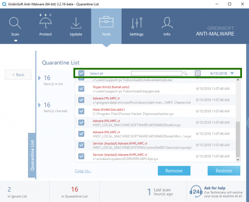Select the kprocesshacker.sys path text
The image size is (249, 202).
[x=133, y=114]
